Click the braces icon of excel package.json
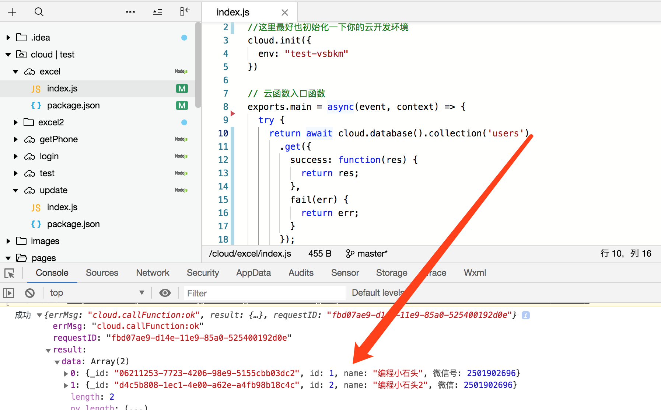Screen dimensions: 661x410 click(36, 105)
